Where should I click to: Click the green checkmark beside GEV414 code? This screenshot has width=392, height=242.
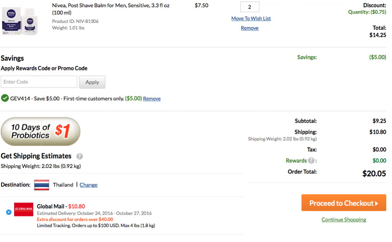(5, 98)
